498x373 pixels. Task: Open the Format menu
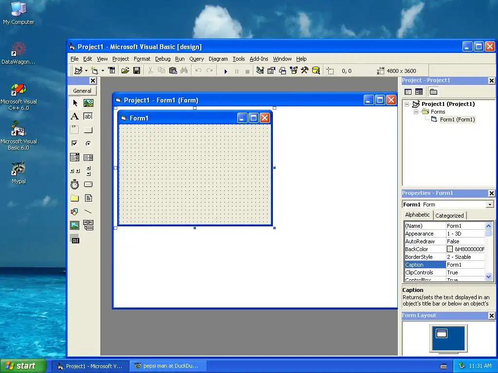coord(142,59)
